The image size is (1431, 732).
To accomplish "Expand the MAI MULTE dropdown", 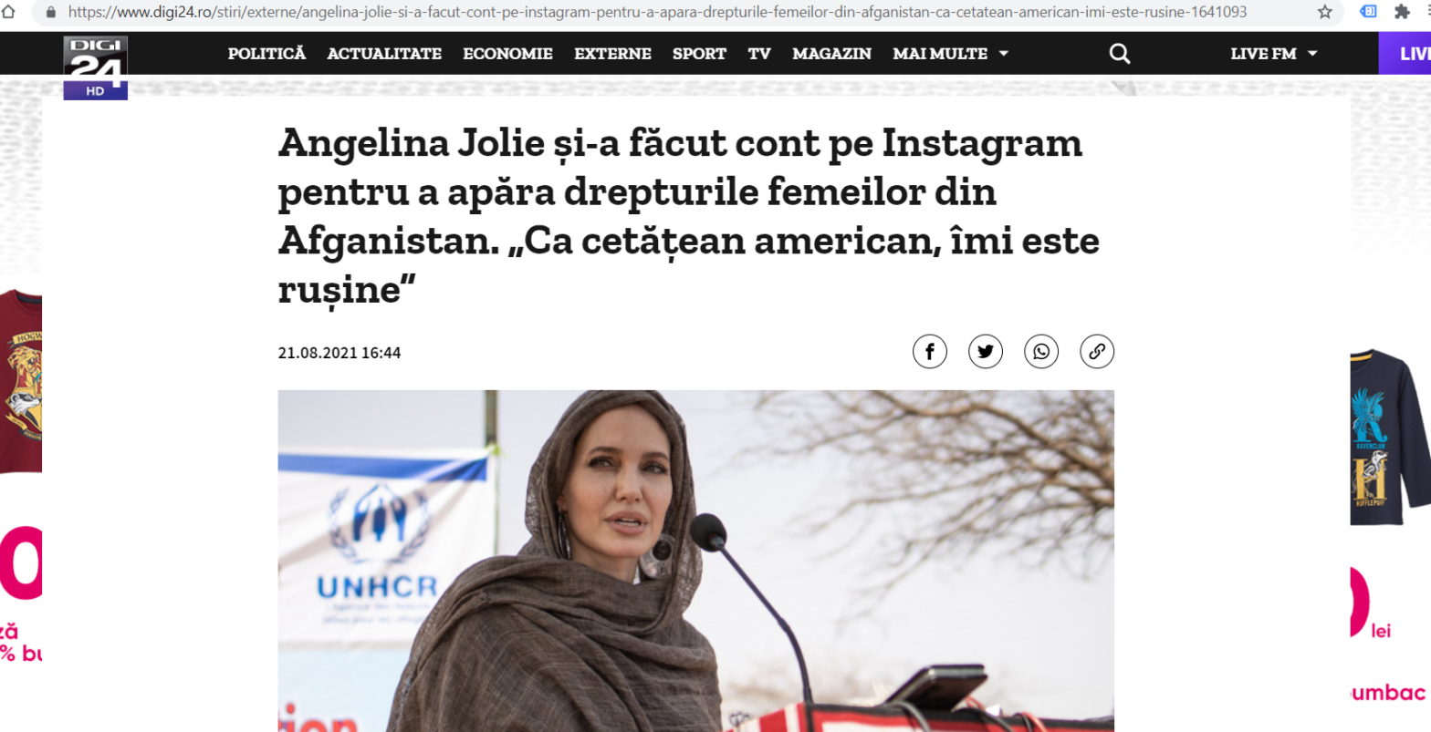I will (x=950, y=54).
